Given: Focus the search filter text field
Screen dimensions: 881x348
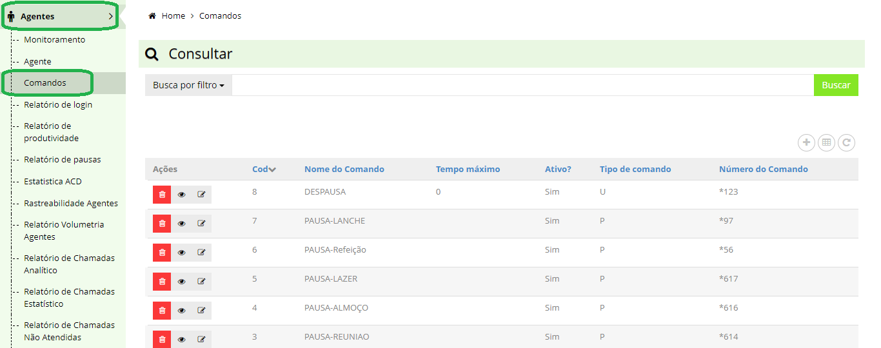Looking at the screenshot, I should coord(522,85).
